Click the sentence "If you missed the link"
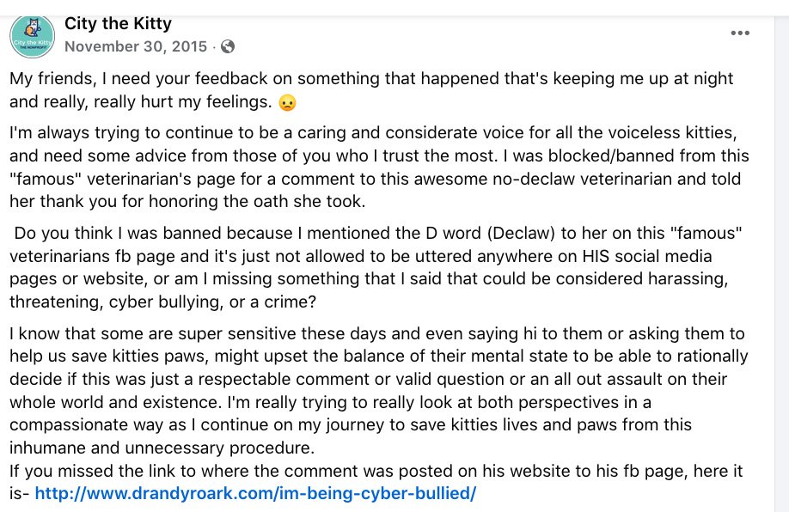 point(376,482)
